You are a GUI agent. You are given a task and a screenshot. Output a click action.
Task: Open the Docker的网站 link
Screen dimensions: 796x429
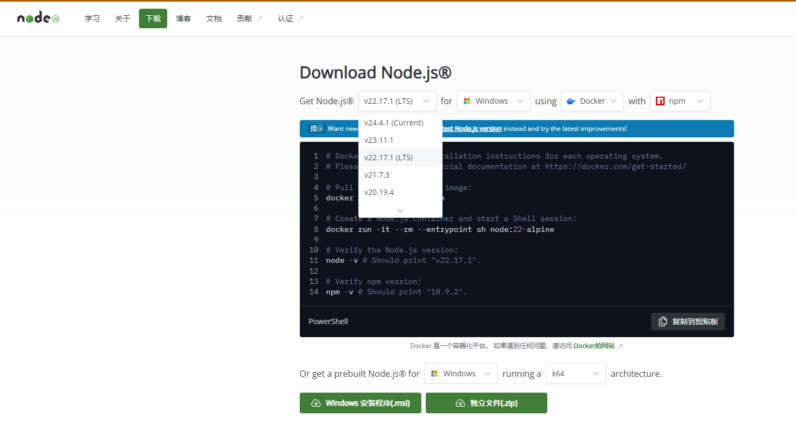[594, 346]
